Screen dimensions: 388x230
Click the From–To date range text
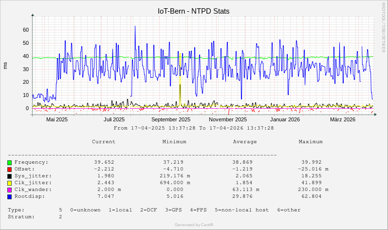pyautogui.click(x=194, y=128)
